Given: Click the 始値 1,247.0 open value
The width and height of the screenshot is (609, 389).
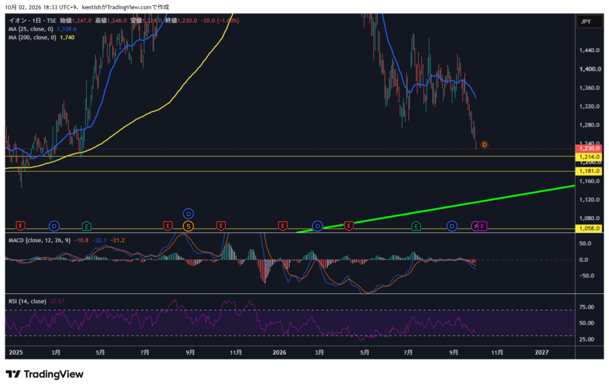Looking at the screenshot, I should coord(76,21).
